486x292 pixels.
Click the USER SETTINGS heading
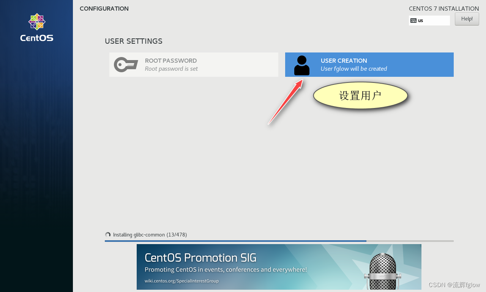click(x=134, y=41)
